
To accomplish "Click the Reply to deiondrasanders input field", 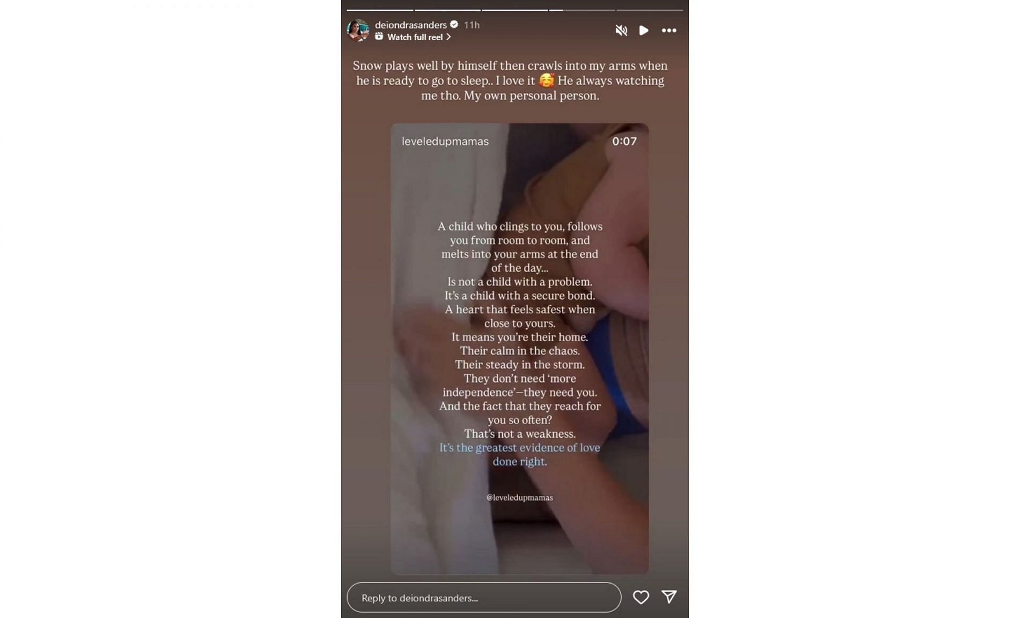I will click(x=484, y=598).
